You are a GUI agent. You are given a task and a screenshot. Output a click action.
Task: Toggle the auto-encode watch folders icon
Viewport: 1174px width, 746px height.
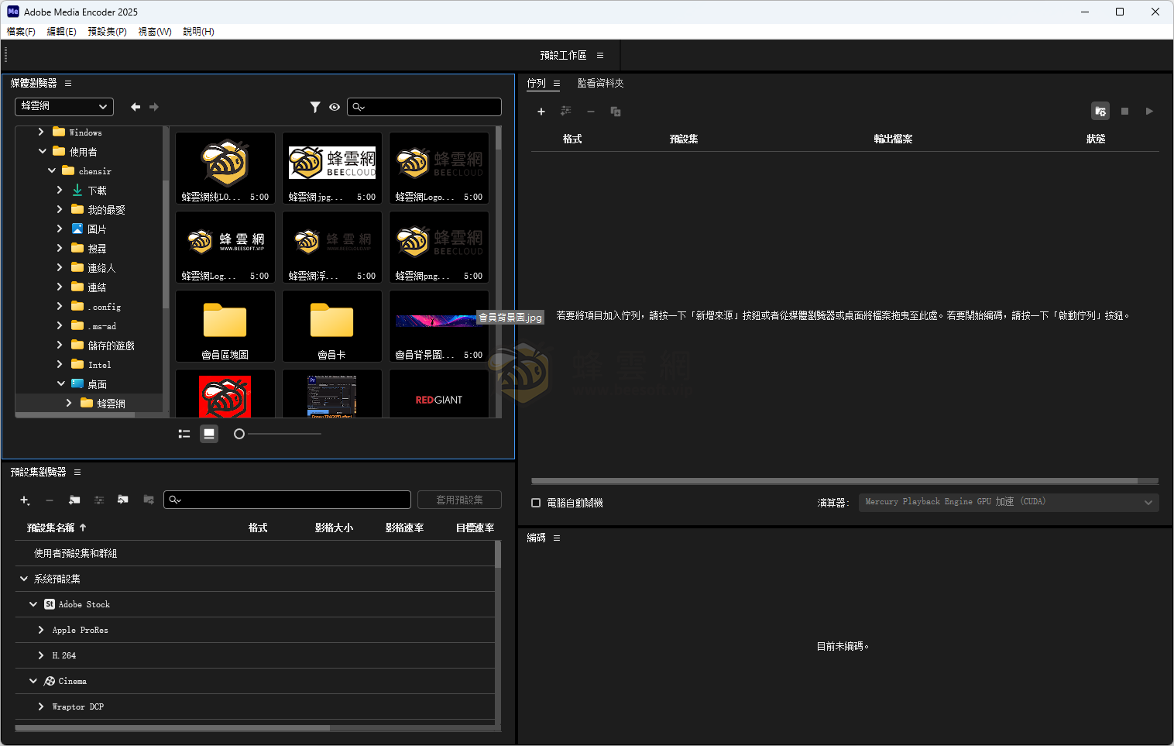coord(1100,112)
